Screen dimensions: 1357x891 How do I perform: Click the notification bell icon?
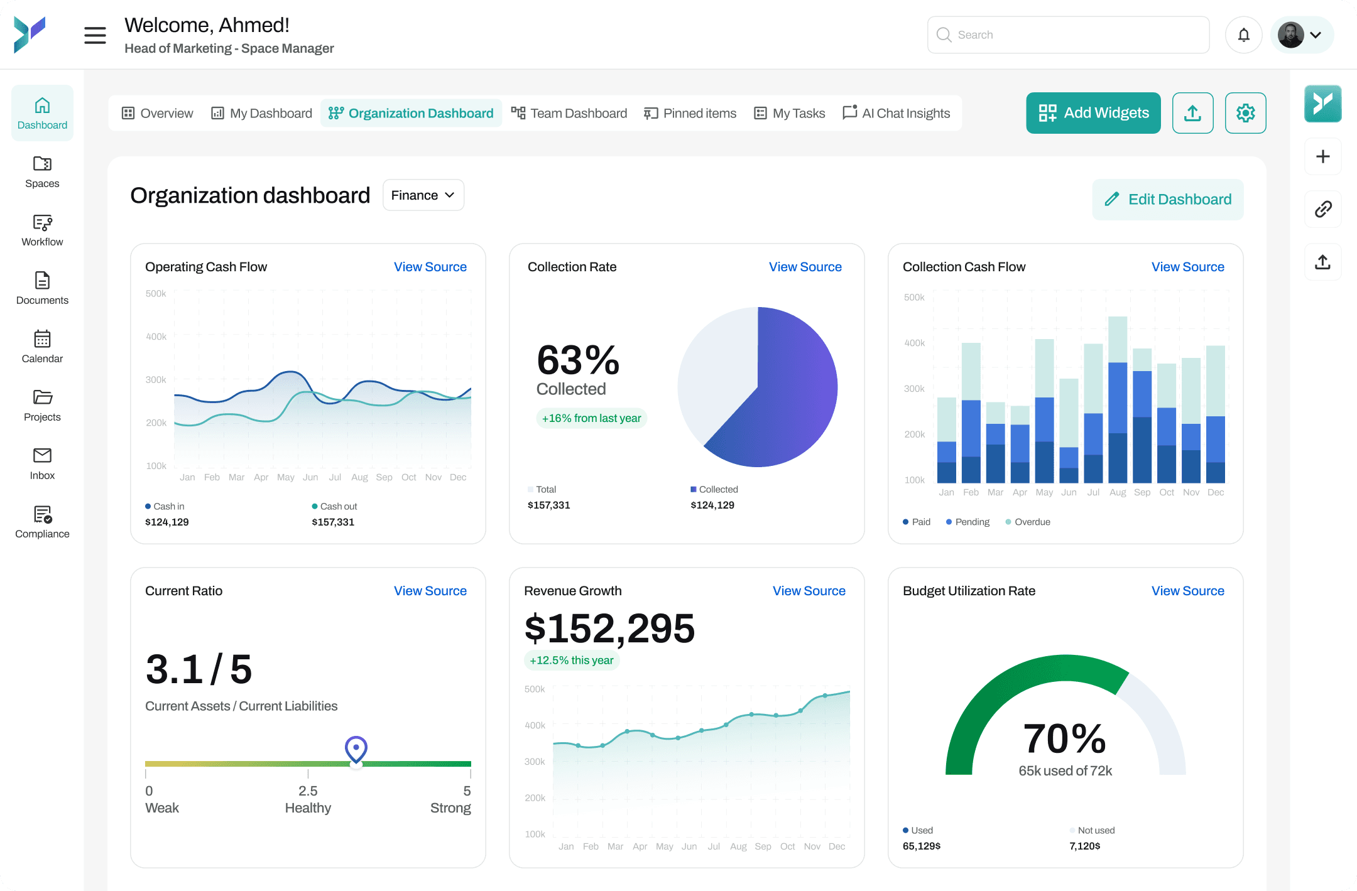click(x=1243, y=35)
